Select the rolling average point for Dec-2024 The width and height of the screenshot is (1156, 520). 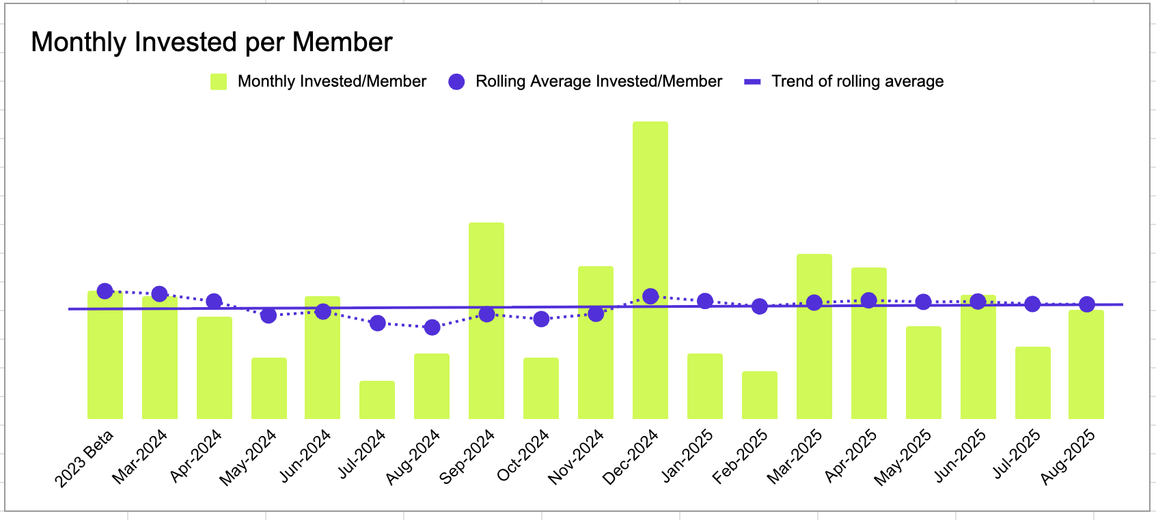coord(650,296)
